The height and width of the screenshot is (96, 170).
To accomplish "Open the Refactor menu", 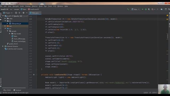I will [35, 6].
